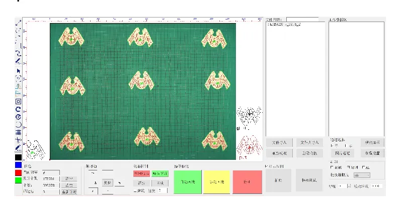Toggle the AI checkbox
Image resolution: width=400 pixels, height=199 pixels.
363,167
